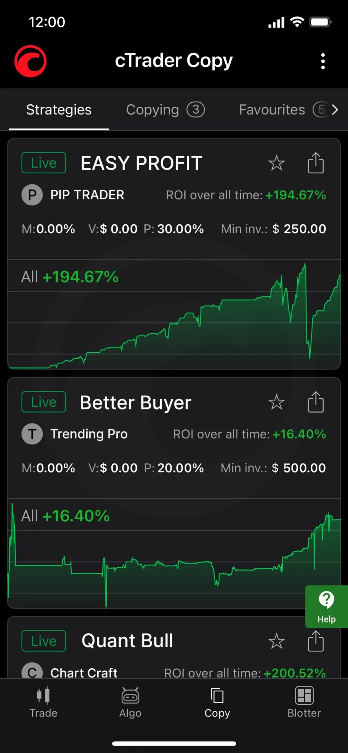Image resolution: width=348 pixels, height=753 pixels.
Task: Select the Strategies tab
Action: (x=59, y=110)
